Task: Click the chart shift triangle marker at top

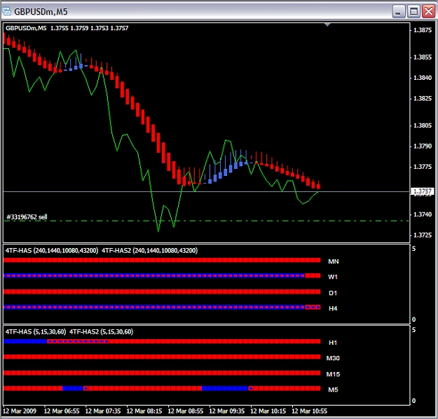Action: click(x=327, y=25)
